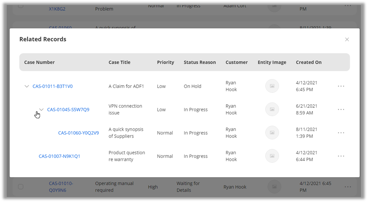Click the Status Reason column header
Image resolution: width=368 pixels, height=202 pixels.
(x=200, y=62)
